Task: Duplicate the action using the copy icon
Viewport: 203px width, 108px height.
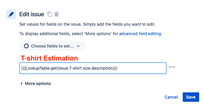Action: point(49,14)
